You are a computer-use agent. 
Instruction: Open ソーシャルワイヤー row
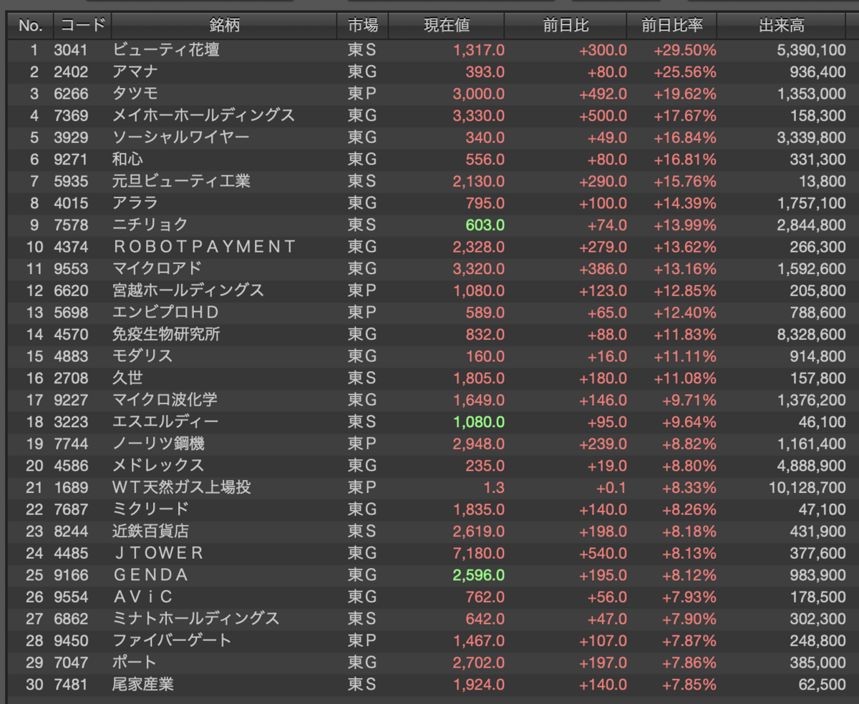tap(429, 137)
